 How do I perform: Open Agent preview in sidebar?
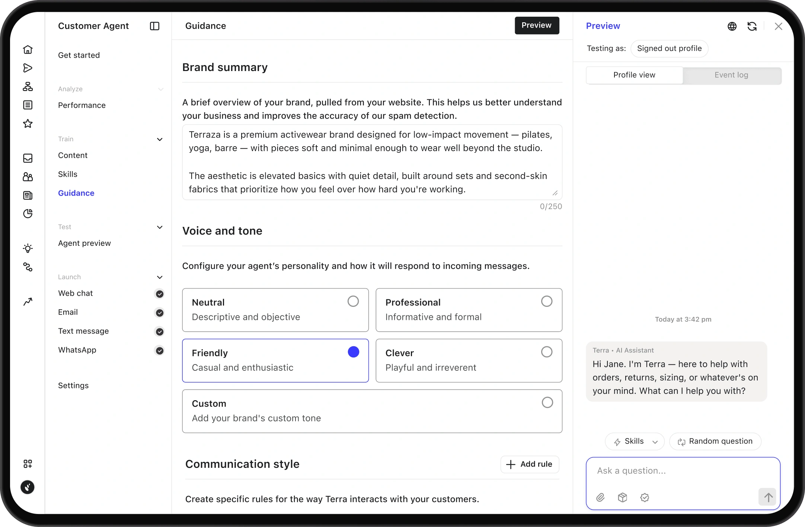click(84, 243)
